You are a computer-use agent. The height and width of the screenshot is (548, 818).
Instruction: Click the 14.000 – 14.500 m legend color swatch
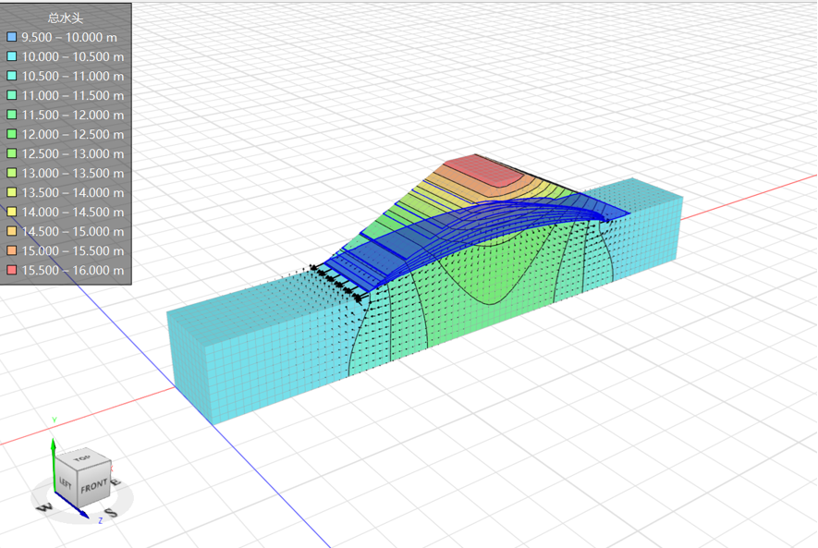11,212
